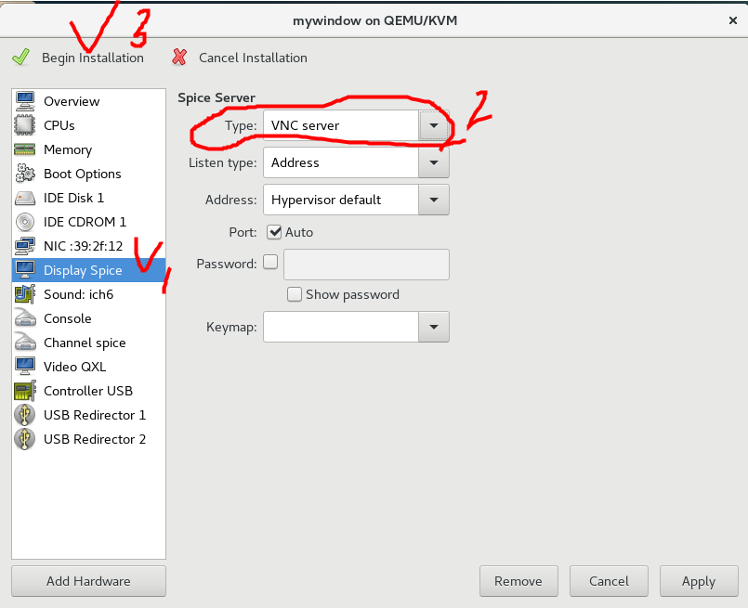Open the Keymap dropdown arrow
The height and width of the screenshot is (608, 748).
pos(434,327)
